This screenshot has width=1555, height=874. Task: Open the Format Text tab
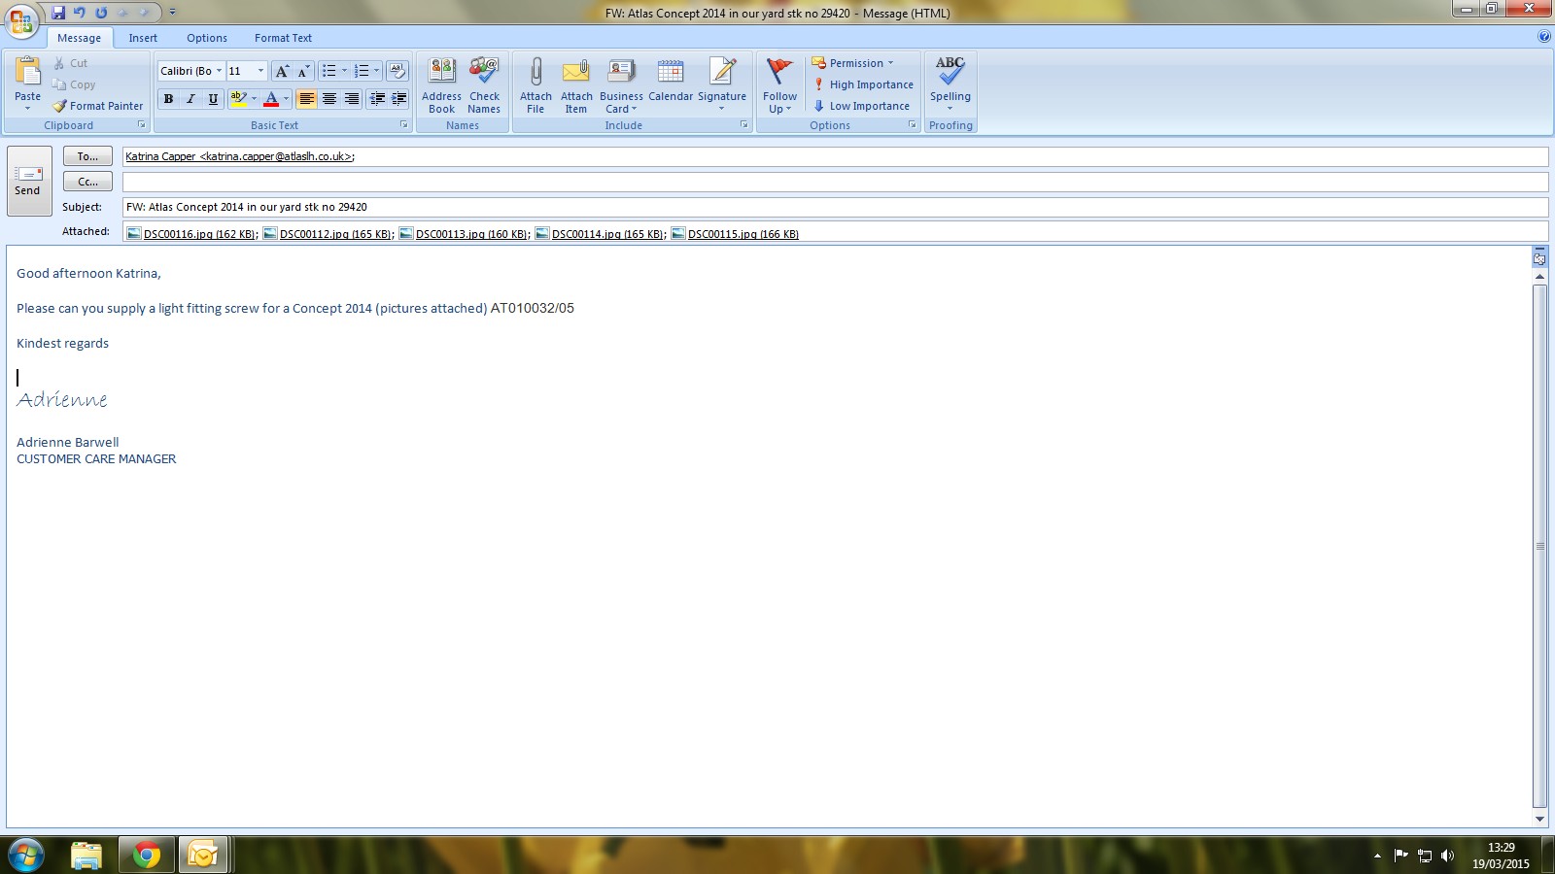(x=283, y=38)
